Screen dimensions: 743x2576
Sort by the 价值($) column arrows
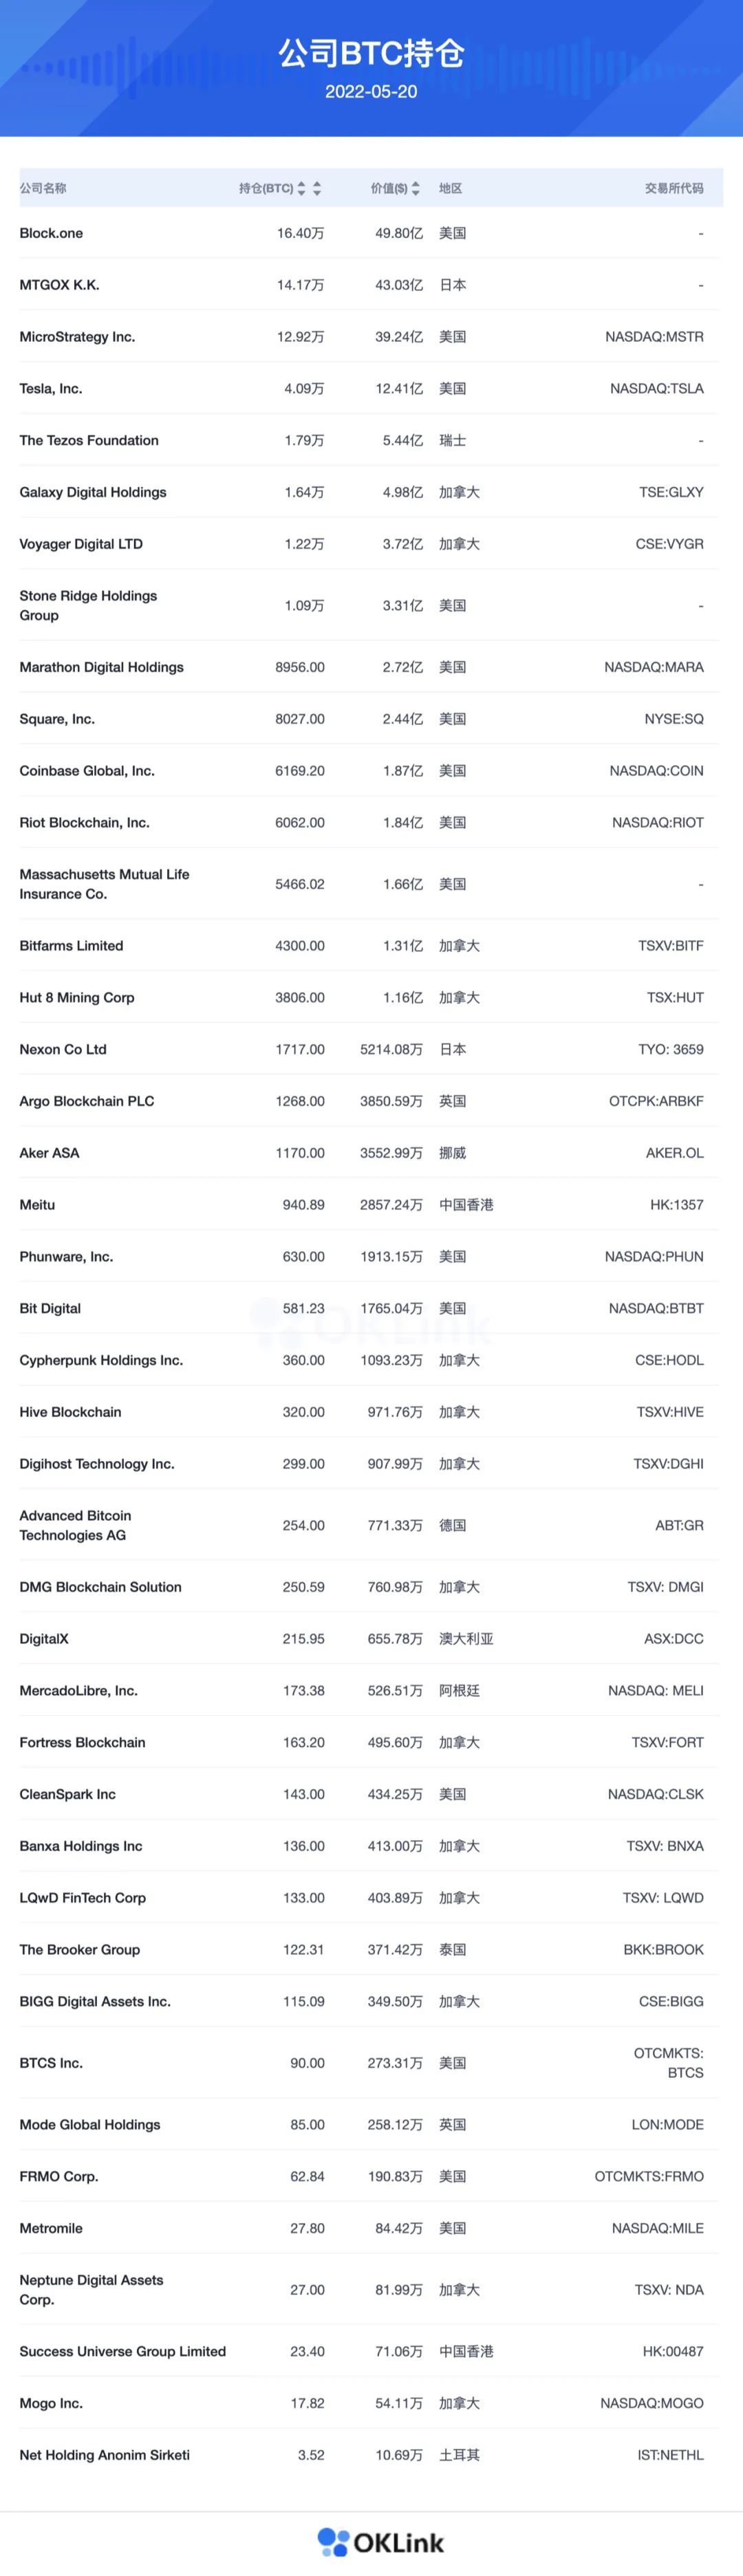point(416,188)
